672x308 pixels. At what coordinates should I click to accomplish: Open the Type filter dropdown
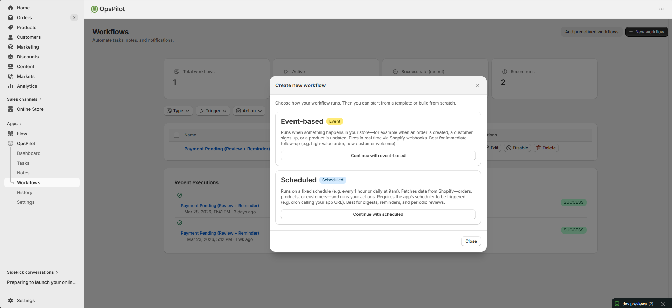point(178,111)
